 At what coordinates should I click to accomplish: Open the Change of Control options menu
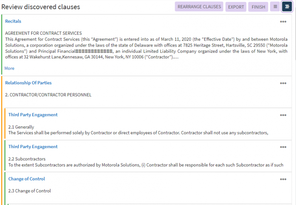pyautogui.click(x=283, y=179)
